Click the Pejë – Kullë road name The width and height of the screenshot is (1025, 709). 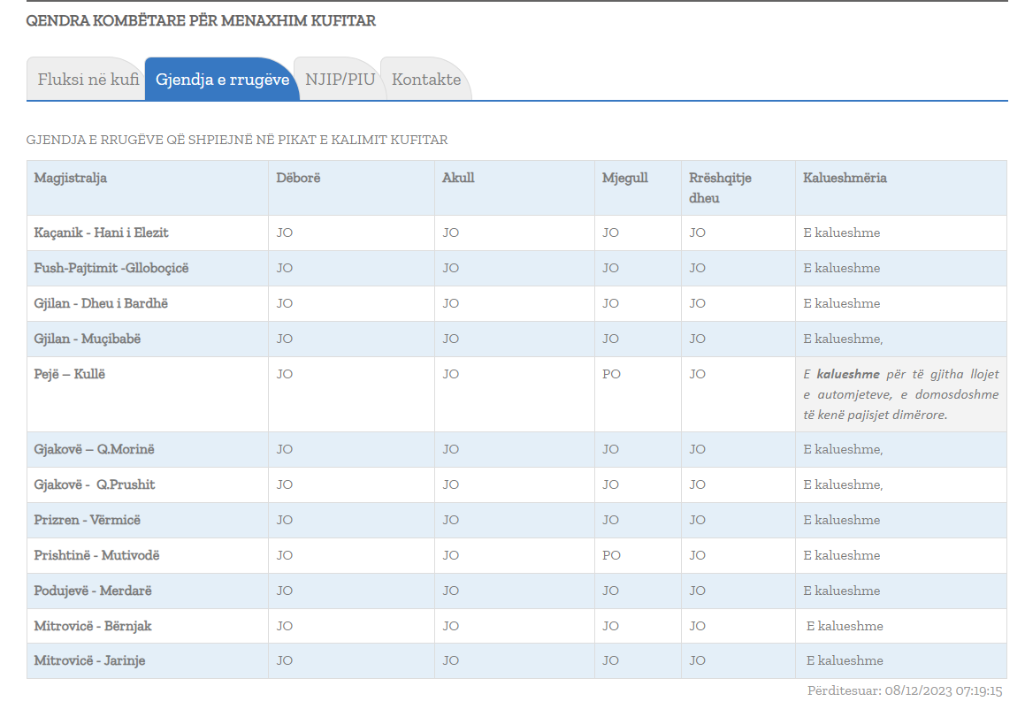pos(70,375)
